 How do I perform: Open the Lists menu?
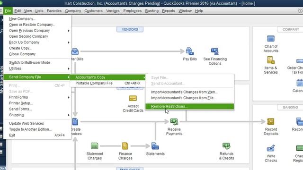pyautogui.click(x=39, y=11)
